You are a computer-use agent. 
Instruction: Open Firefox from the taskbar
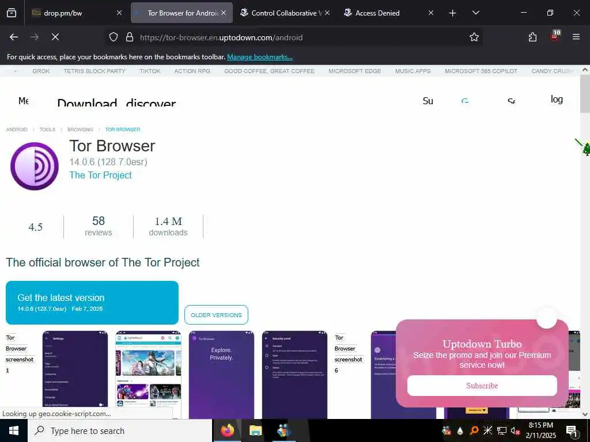coord(227,430)
